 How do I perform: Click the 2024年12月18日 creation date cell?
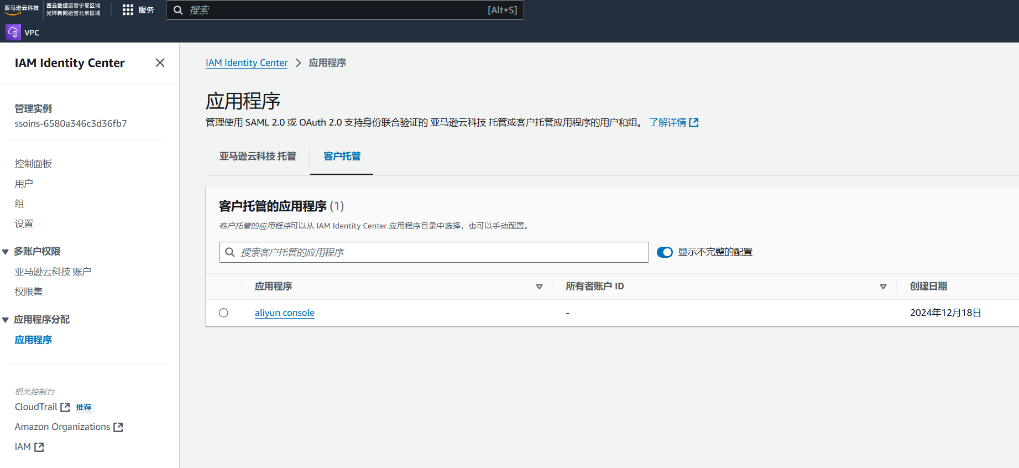point(945,313)
